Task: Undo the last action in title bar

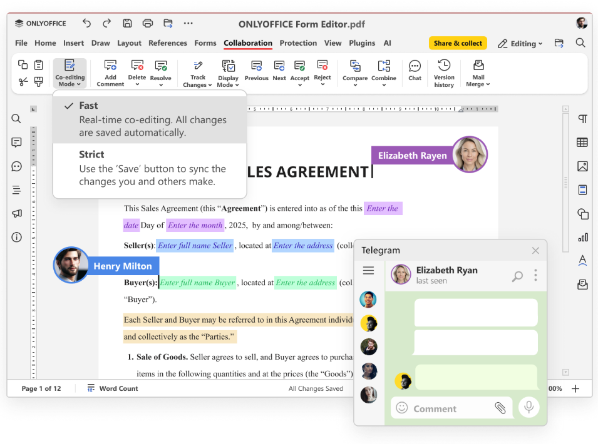Action: (86, 23)
